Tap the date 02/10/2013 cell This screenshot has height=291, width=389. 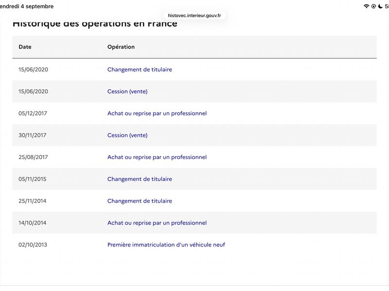tap(33, 245)
